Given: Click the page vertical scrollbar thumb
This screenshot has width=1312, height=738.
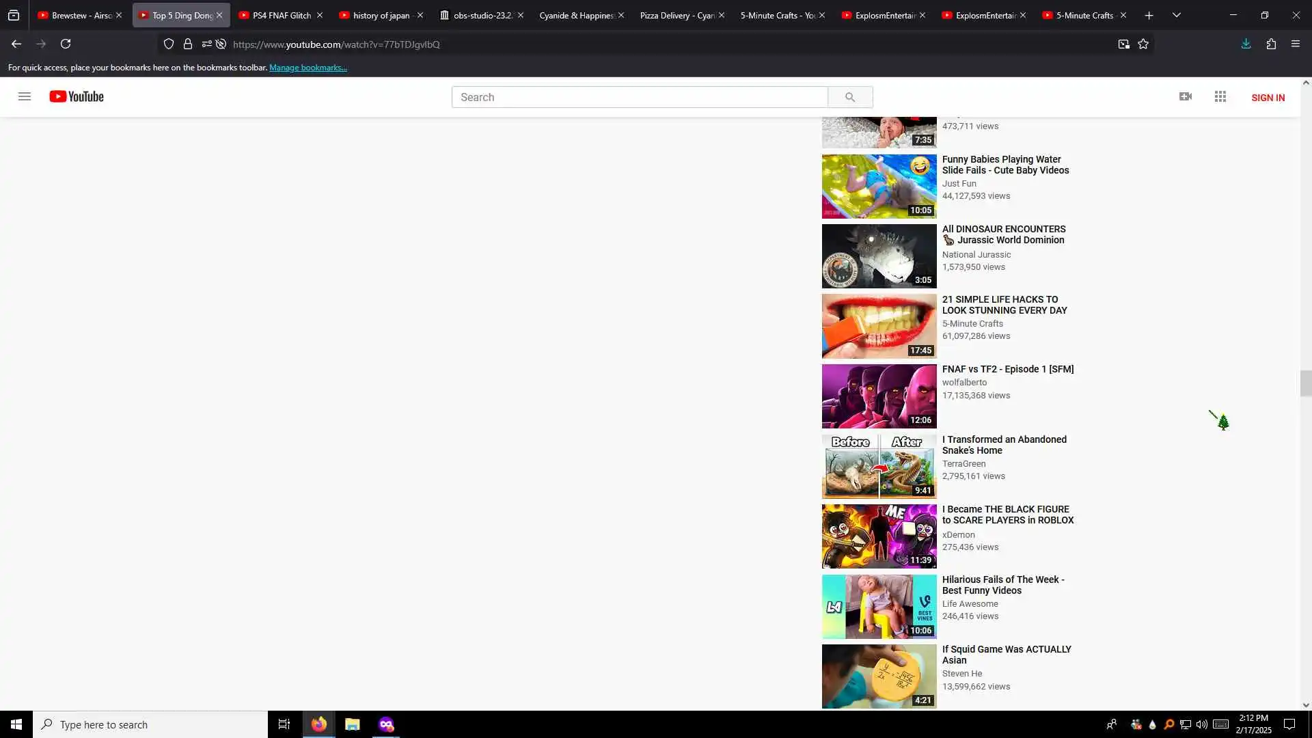Looking at the screenshot, I should 1306,383.
